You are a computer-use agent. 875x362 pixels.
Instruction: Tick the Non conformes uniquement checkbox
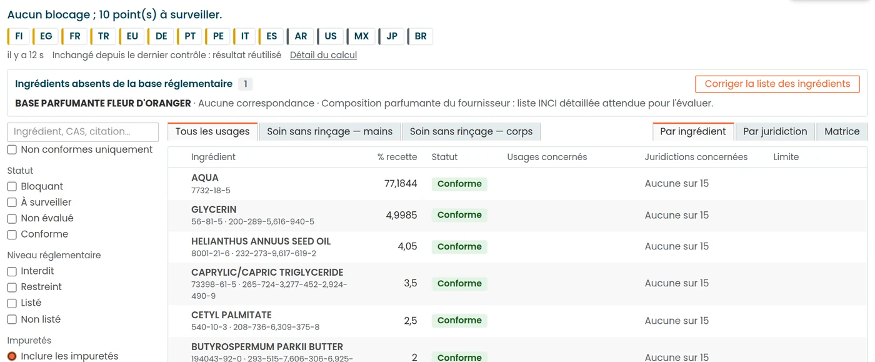[12, 150]
